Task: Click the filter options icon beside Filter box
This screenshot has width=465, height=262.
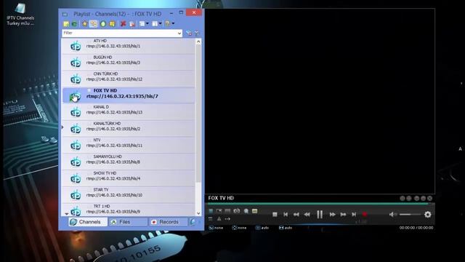Action: (189, 33)
